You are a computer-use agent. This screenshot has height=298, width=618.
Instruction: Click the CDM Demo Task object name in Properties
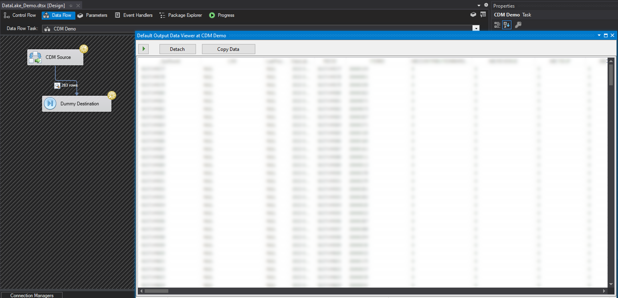[x=513, y=15]
